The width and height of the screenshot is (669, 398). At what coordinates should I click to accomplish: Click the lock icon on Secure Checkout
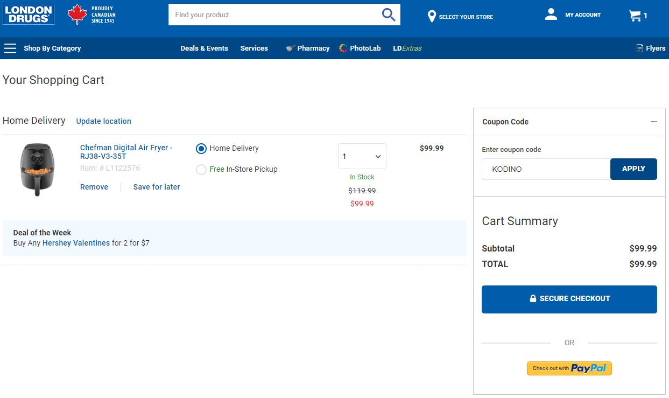(533, 298)
